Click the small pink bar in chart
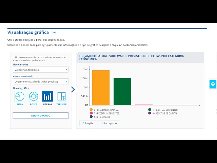Viewport: 217px width, 163px height. (144, 105)
